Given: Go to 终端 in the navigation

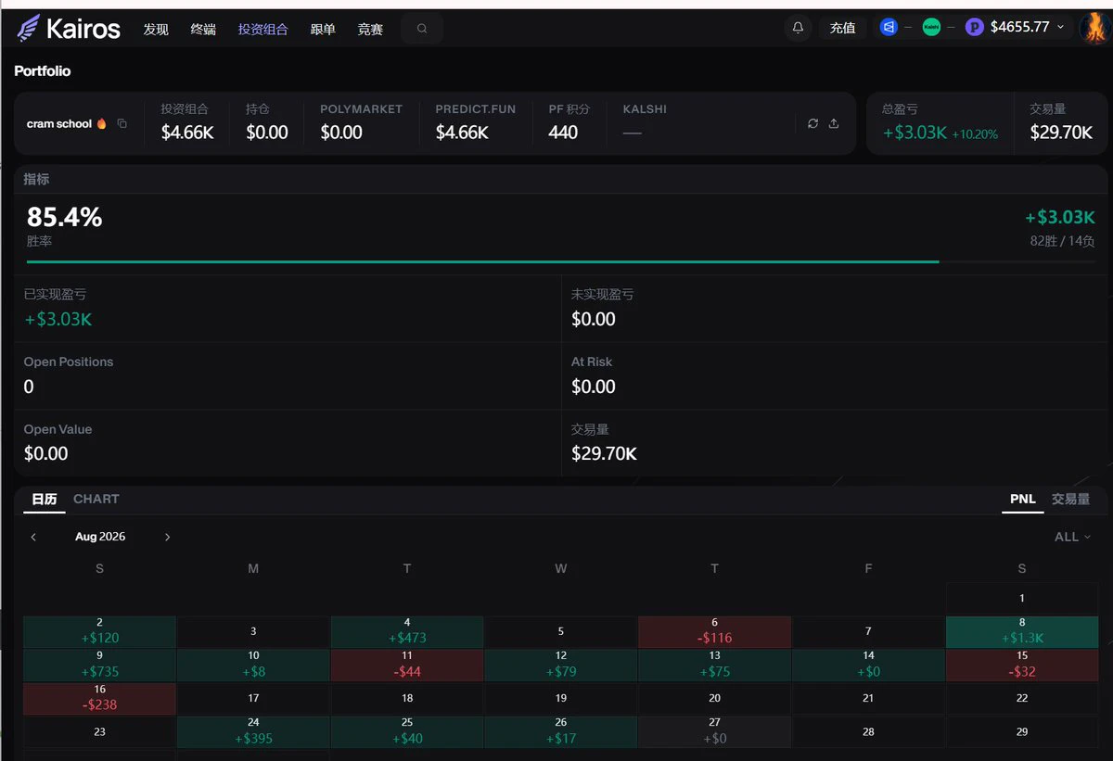Looking at the screenshot, I should [203, 29].
